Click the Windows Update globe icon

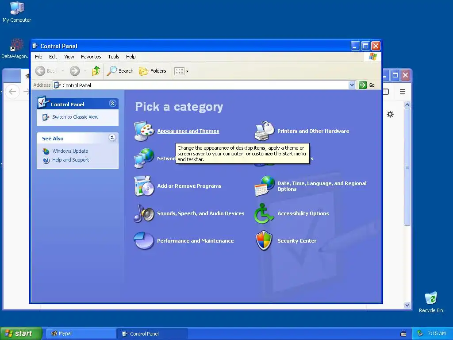pos(46,151)
